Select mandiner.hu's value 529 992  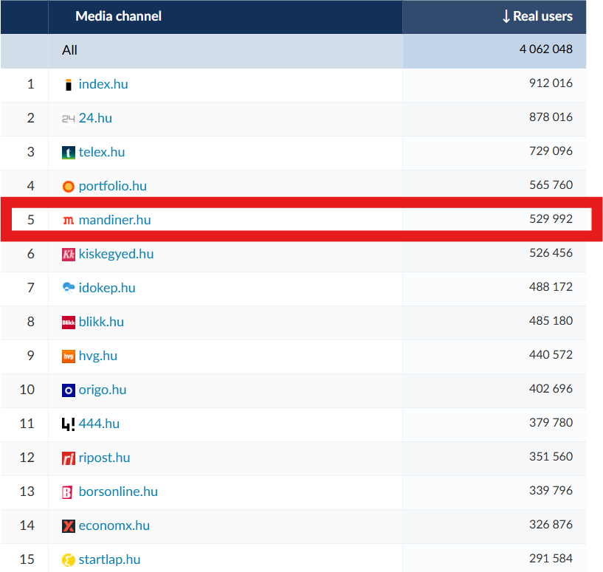point(551,219)
